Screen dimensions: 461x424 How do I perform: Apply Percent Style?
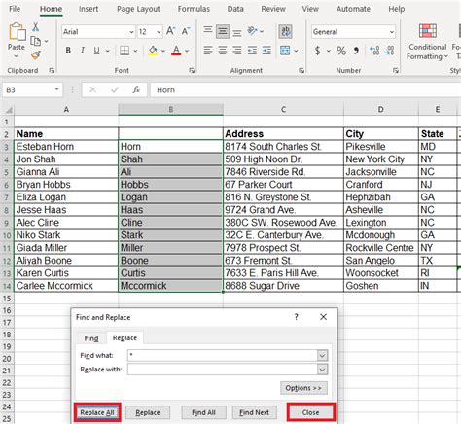tap(341, 51)
